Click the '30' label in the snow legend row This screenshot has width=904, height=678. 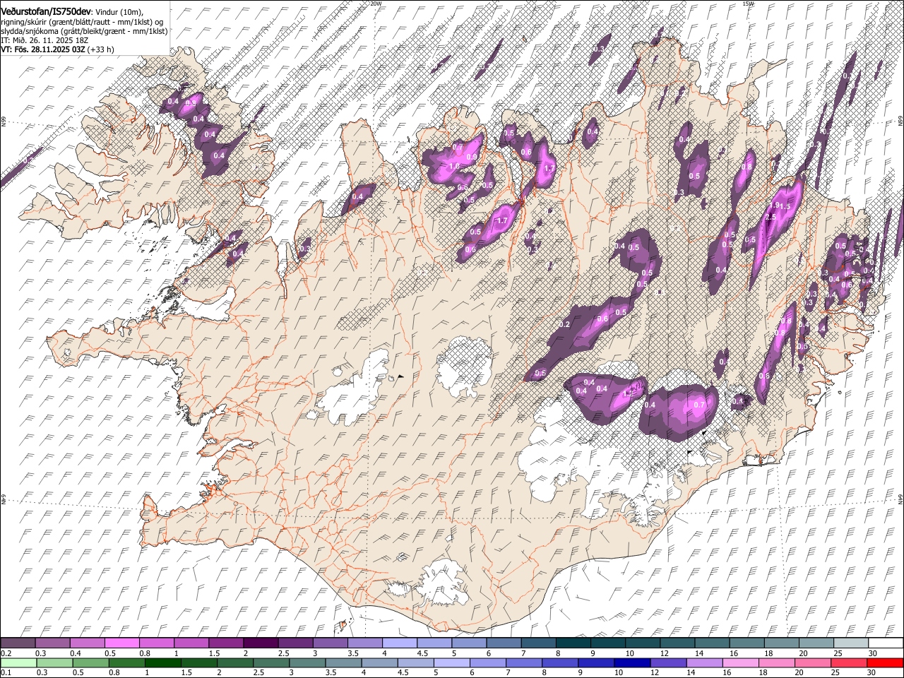(x=872, y=653)
